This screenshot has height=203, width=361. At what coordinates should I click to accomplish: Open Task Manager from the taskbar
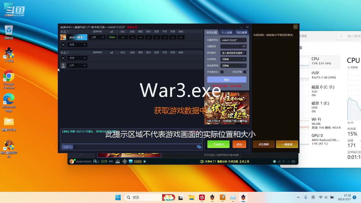233,197
